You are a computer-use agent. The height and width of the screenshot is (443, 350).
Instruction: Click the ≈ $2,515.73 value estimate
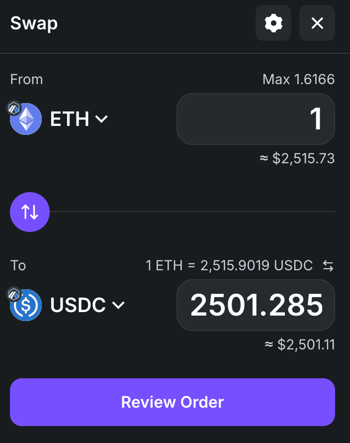(x=297, y=158)
